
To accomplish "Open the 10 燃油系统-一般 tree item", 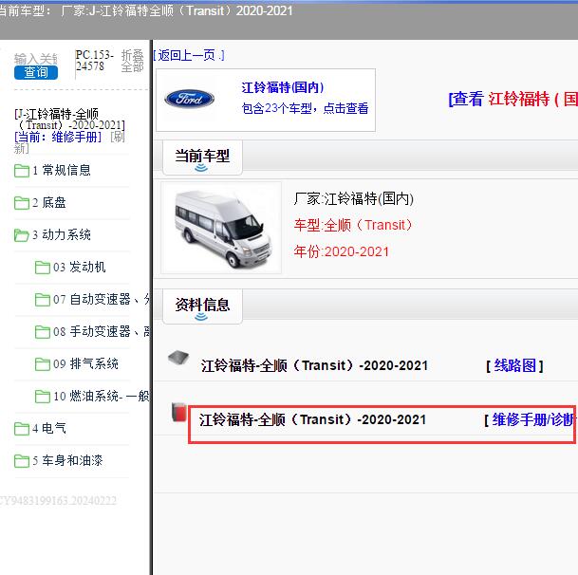I will tap(102, 397).
